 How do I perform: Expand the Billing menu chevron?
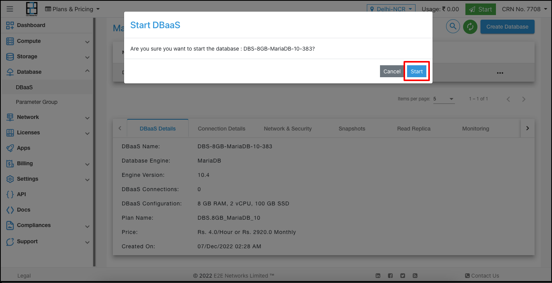(x=87, y=164)
